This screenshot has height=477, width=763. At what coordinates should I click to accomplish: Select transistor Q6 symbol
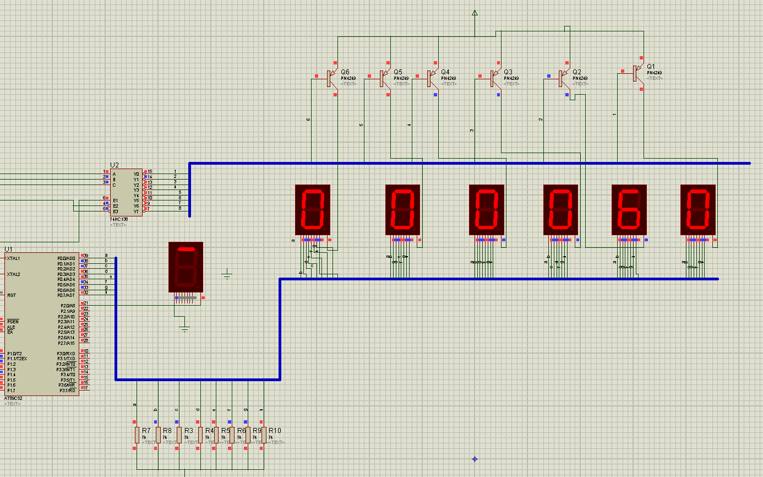pyautogui.click(x=331, y=79)
